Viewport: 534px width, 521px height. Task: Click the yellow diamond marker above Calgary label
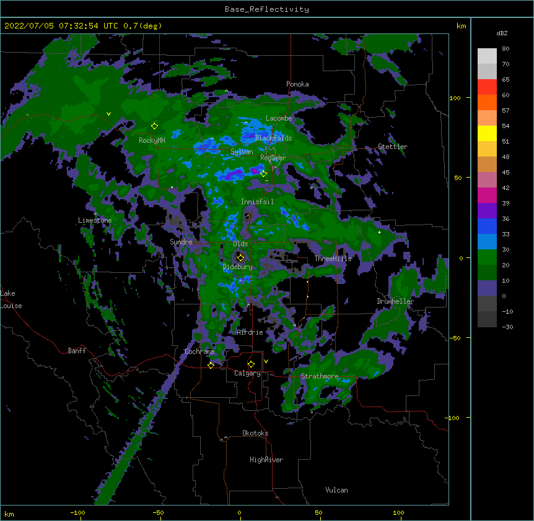(x=251, y=364)
